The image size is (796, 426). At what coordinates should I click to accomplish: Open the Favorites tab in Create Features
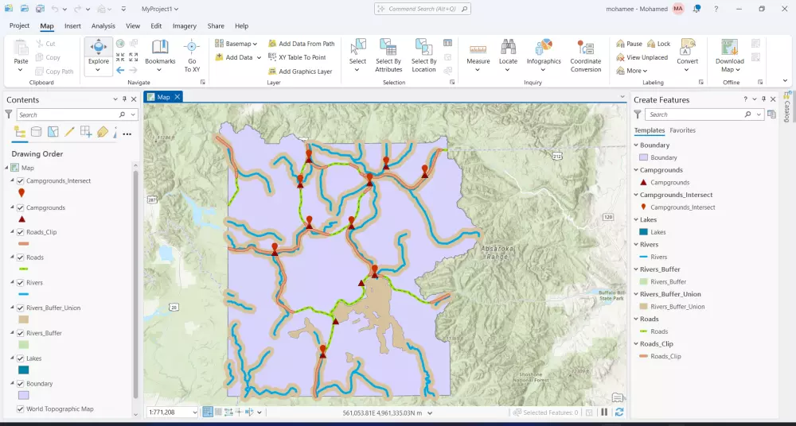point(682,130)
